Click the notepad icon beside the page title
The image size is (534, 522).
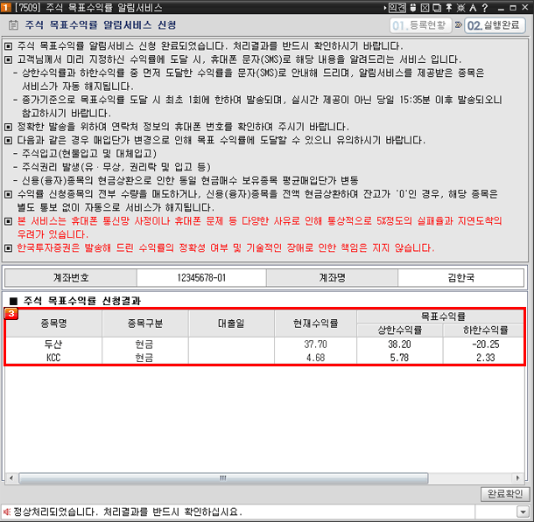tap(13, 24)
